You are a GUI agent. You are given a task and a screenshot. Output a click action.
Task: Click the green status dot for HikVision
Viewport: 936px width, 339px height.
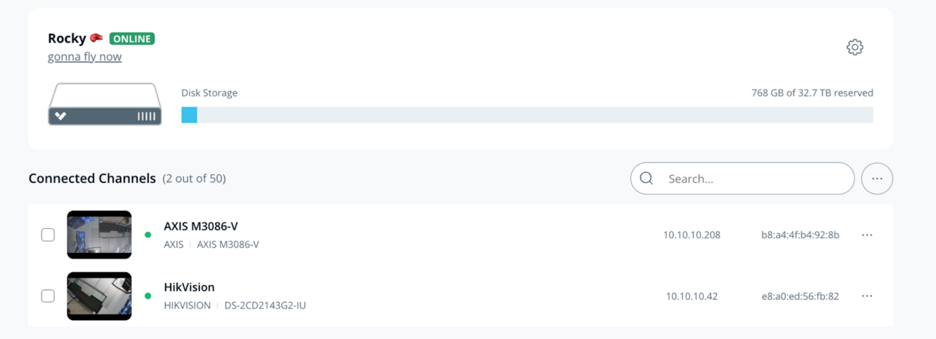(x=148, y=296)
